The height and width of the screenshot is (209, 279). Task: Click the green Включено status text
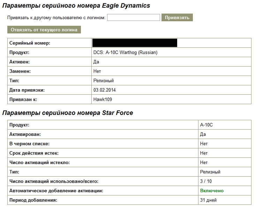tap(212, 191)
